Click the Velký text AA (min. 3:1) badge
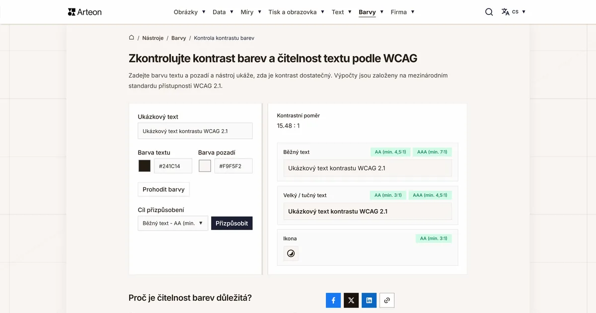596x313 pixels. [388, 195]
